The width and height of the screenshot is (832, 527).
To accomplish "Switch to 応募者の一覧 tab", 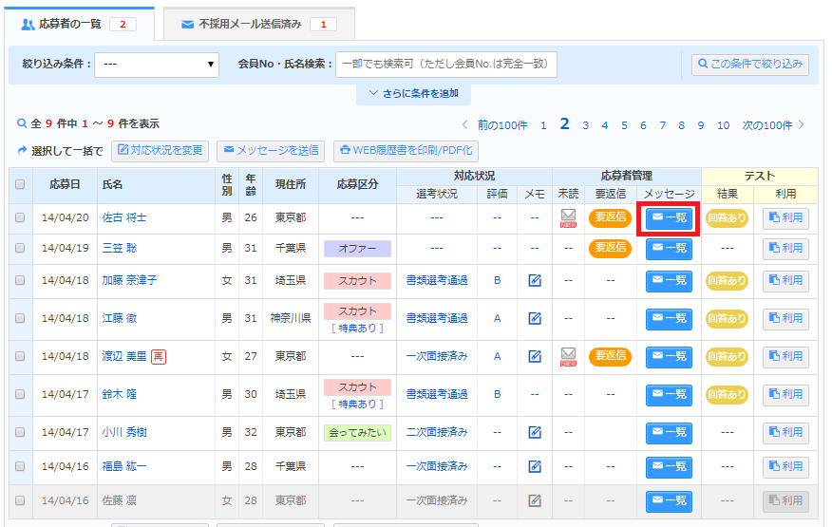I will coord(79,24).
